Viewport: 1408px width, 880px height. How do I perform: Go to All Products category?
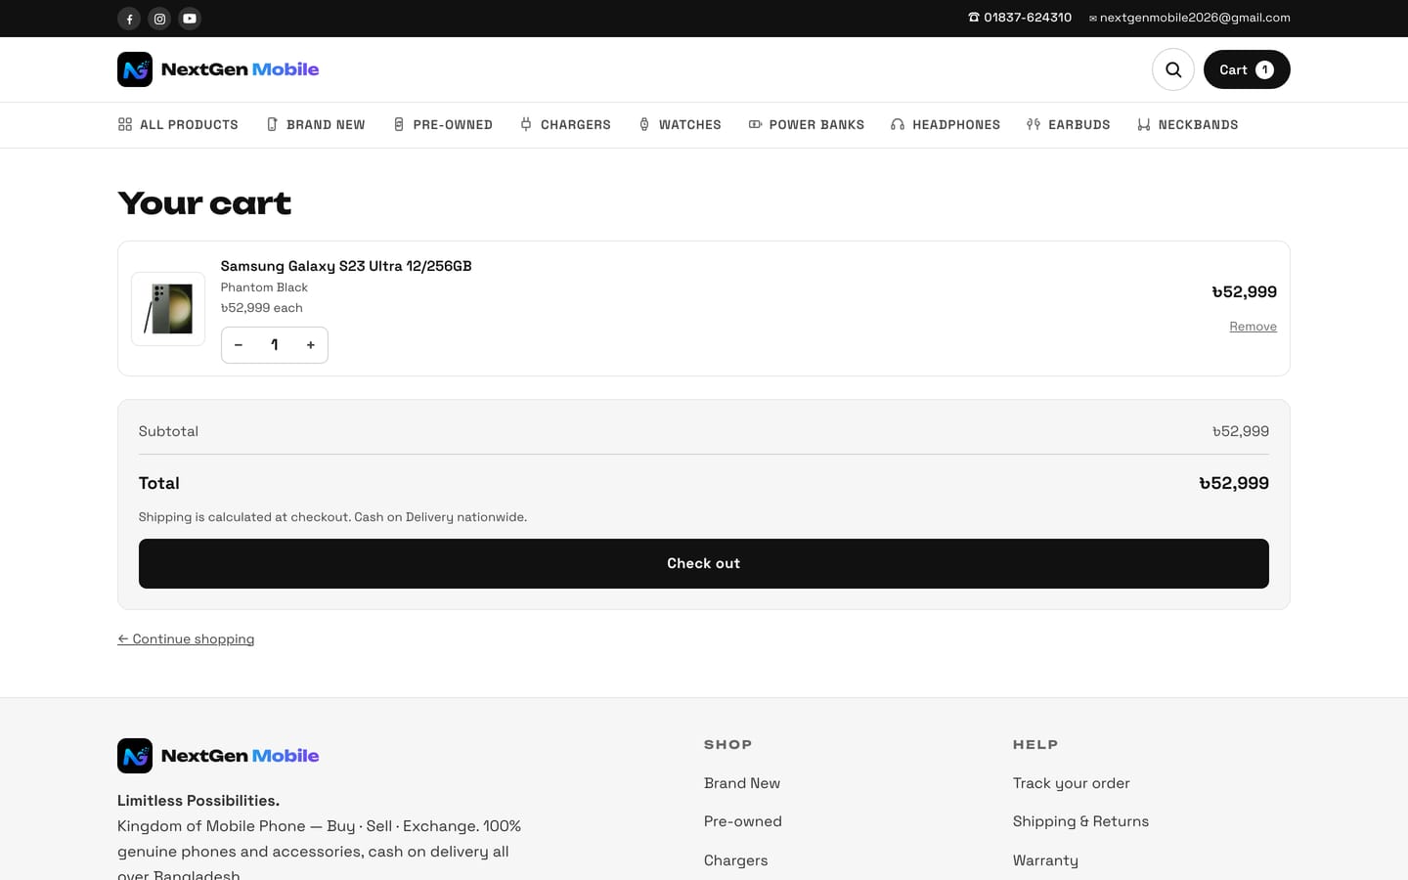click(x=178, y=124)
